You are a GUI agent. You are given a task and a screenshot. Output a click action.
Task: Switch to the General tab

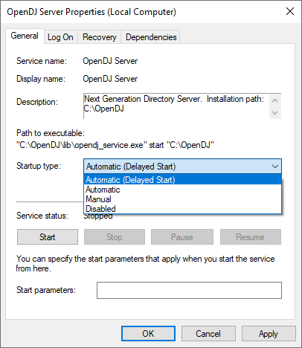point(25,36)
